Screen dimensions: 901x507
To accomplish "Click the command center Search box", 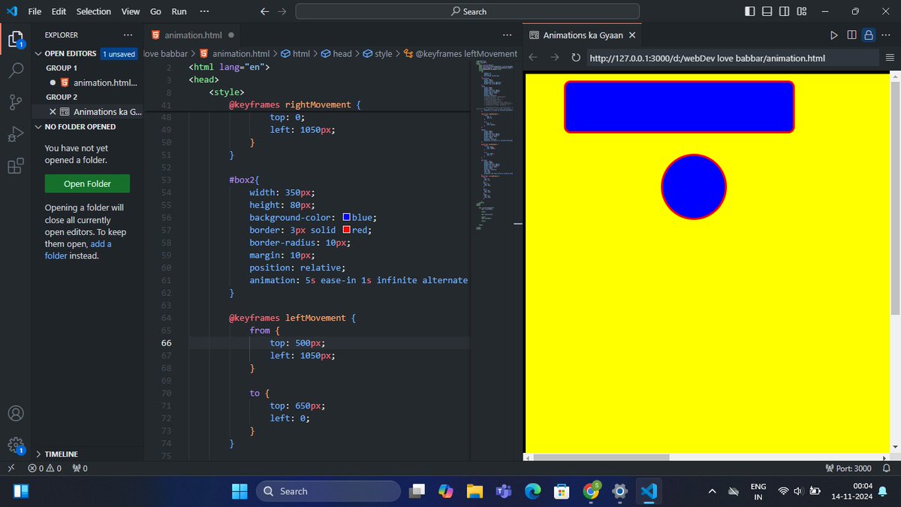I will [468, 11].
